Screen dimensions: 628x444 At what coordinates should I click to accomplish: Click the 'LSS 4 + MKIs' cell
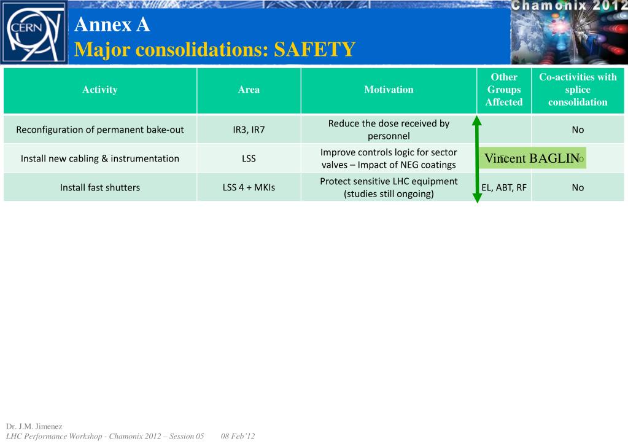coord(249,187)
